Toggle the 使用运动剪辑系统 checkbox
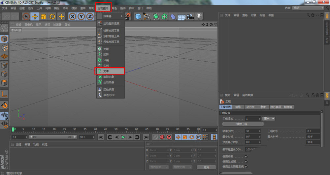The image size is (330, 175). tap(246, 166)
